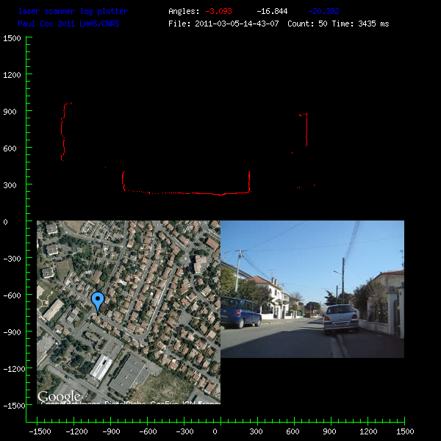Click the Google logo on the map

[59, 397]
